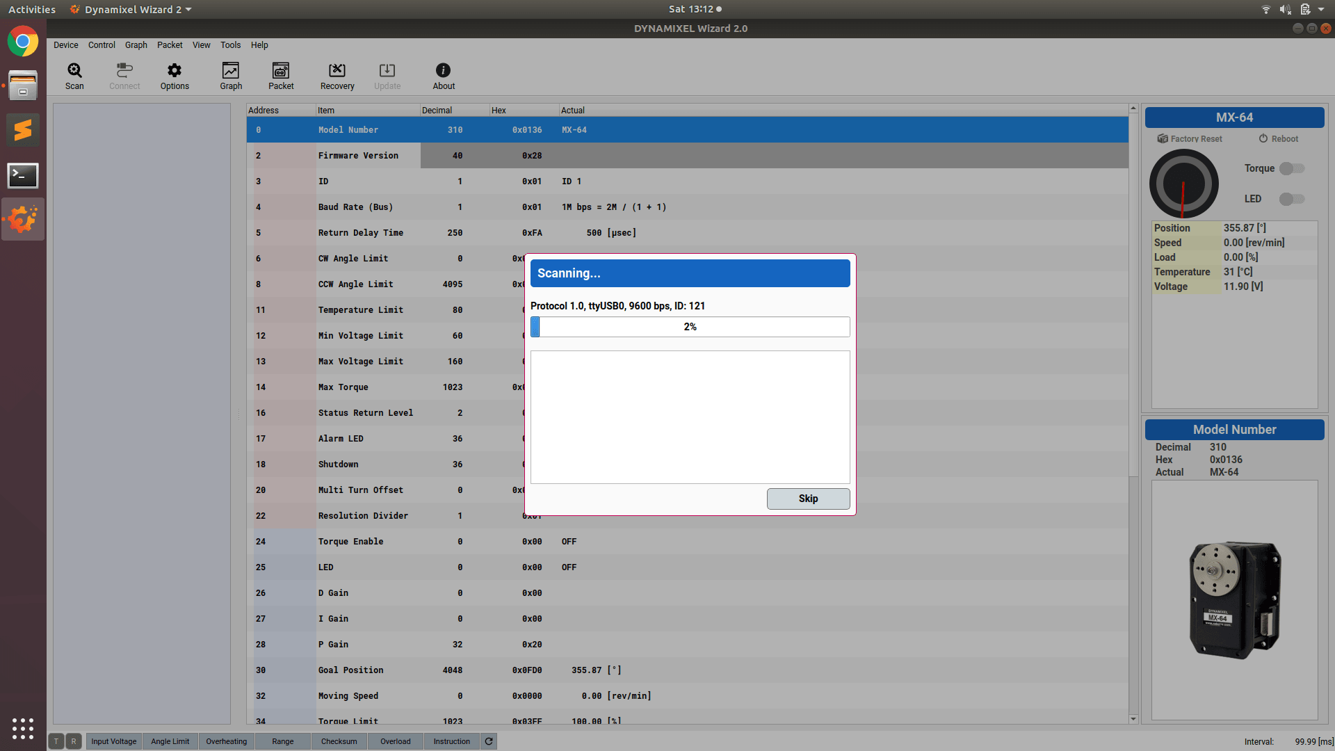
Task: Click the scanning progress bar
Action: coord(690,327)
